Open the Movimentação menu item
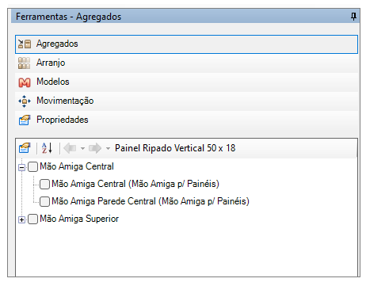The height and width of the screenshot is (286, 366). point(186,101)
